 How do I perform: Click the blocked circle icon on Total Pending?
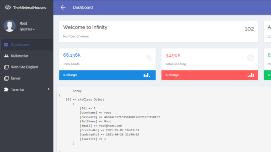(x=250, y=58)
